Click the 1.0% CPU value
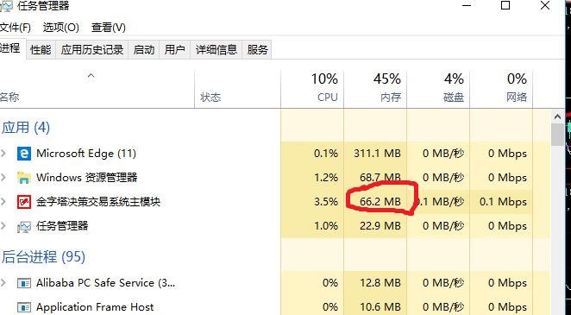The width and height of the screenshot is (571, 315). click(326, 226)
